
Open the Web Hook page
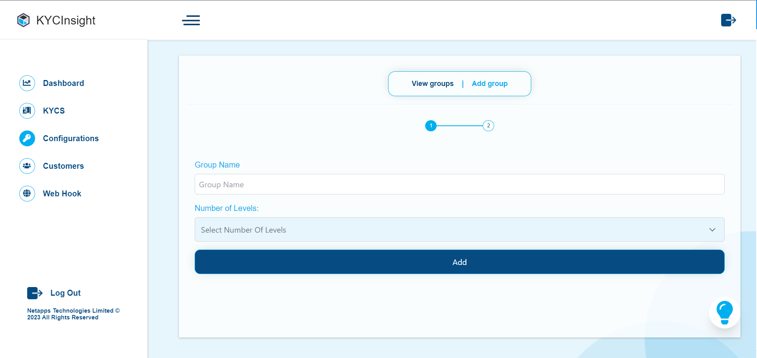pos(62,194)
